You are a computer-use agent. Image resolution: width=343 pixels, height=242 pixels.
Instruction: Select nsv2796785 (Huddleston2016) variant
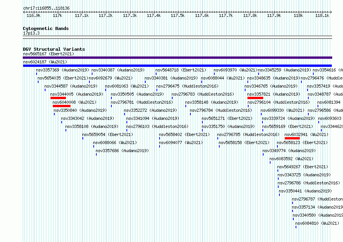[x=248, y=134]
